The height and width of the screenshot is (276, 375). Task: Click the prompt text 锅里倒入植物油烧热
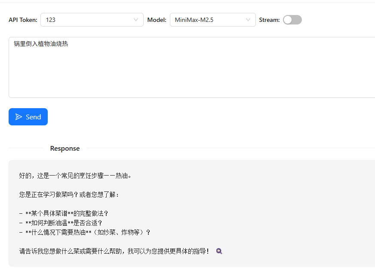coord(41,44)
